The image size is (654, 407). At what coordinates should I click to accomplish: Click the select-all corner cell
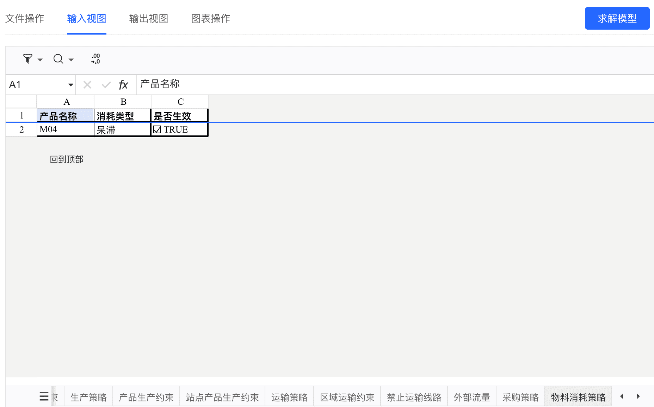tap(21, 102)
